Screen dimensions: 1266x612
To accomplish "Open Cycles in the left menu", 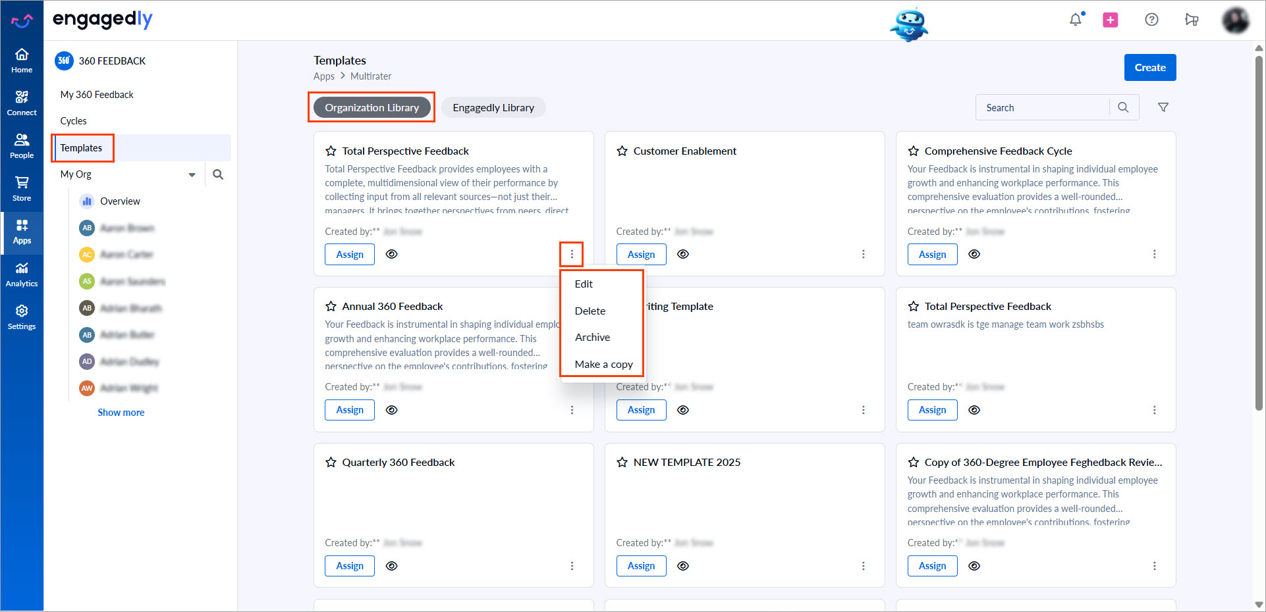I will pyautogui.click(x=74, y=121).
